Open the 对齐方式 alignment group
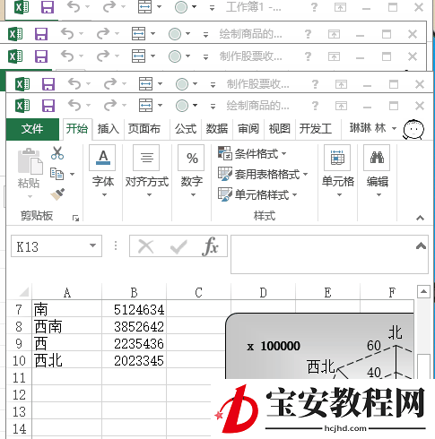This screenshot has width=435, height=439. tap(147, 171)
